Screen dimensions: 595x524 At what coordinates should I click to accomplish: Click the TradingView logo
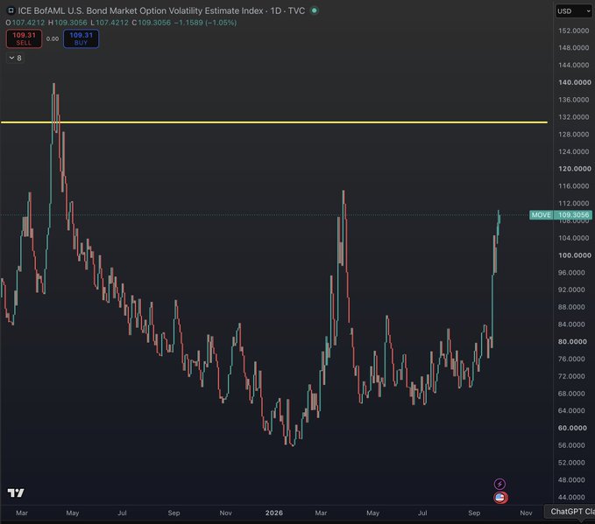point(16,493)
